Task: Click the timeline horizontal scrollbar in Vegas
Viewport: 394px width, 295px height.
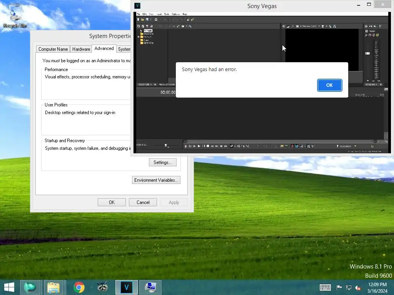Action: tap(279, 141)
